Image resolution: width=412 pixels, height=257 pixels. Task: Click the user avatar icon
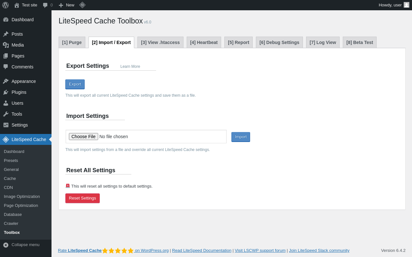tap(407, 5)
